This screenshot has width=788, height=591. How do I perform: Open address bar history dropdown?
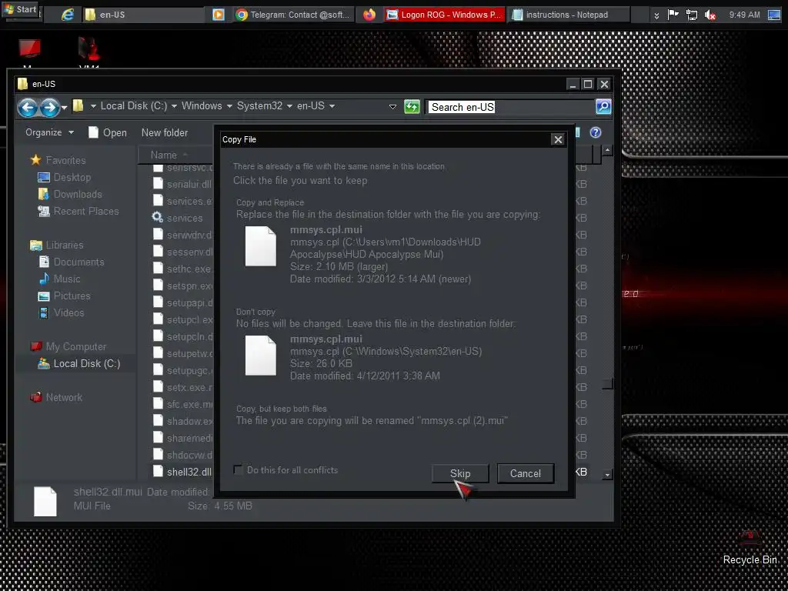[393, 106]
